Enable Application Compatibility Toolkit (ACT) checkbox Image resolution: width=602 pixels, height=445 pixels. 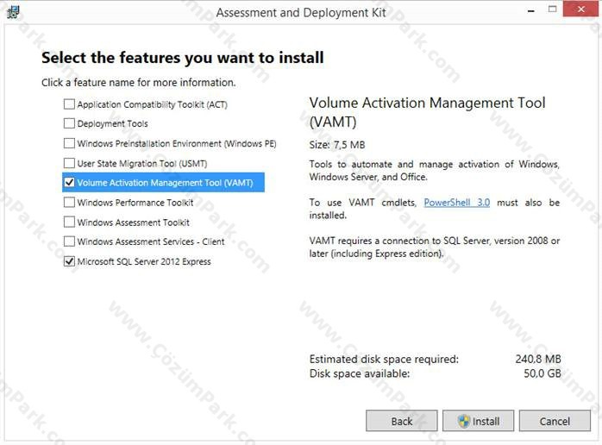pyautogui.click(x=69, y=104)
